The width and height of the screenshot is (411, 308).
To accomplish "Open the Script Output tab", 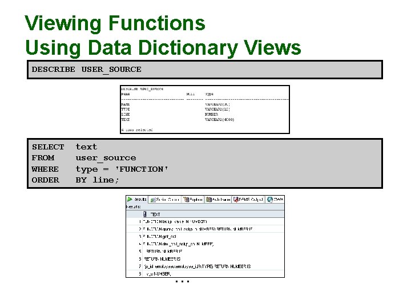I will (165, 200).
